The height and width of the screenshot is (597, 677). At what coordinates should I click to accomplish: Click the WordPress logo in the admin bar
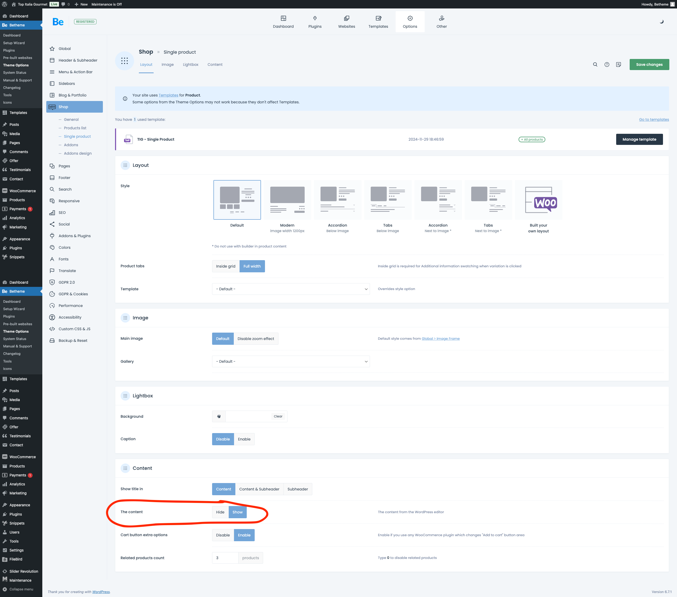pyautogui.click(x=5, y=4)
